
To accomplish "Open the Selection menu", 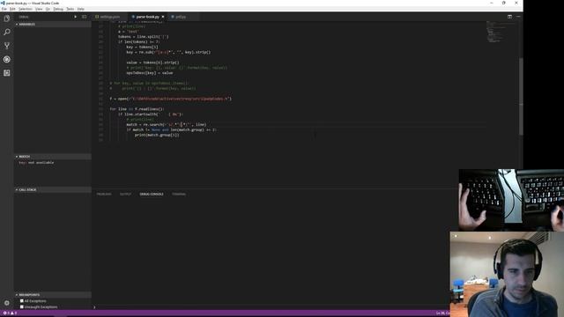I will click(26, 9).
